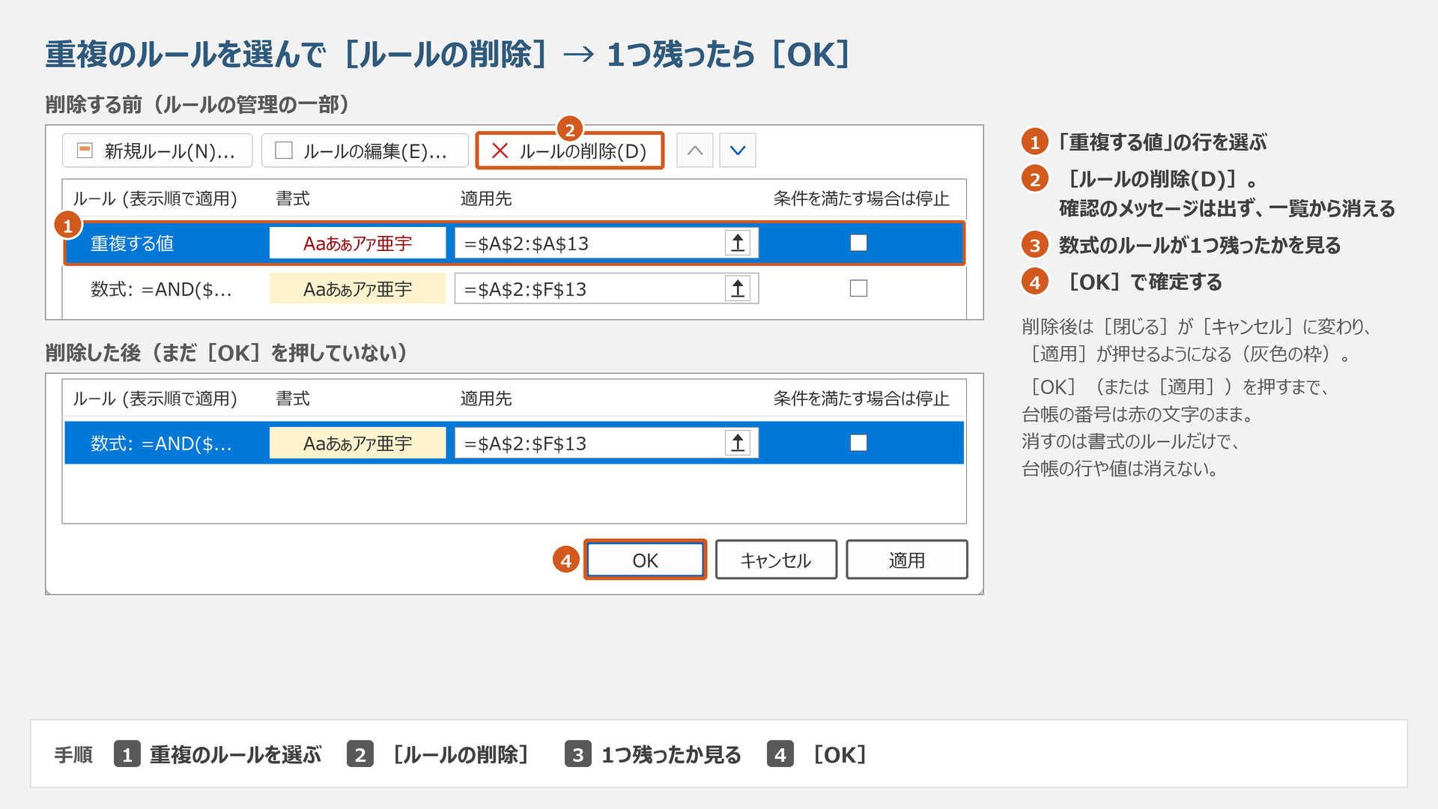Click upper 適用先 column header
Image resolution: width=1438 pixels, height=809 pixels.
pos(485,199)
